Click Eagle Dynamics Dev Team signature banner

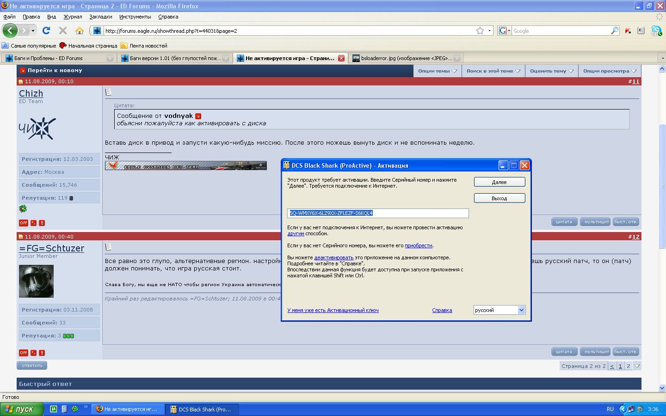tap(186, 165)
